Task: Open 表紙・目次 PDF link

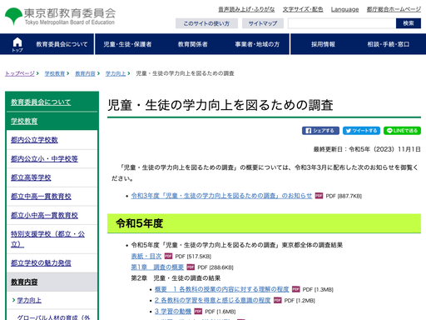Action: point(146,256)
